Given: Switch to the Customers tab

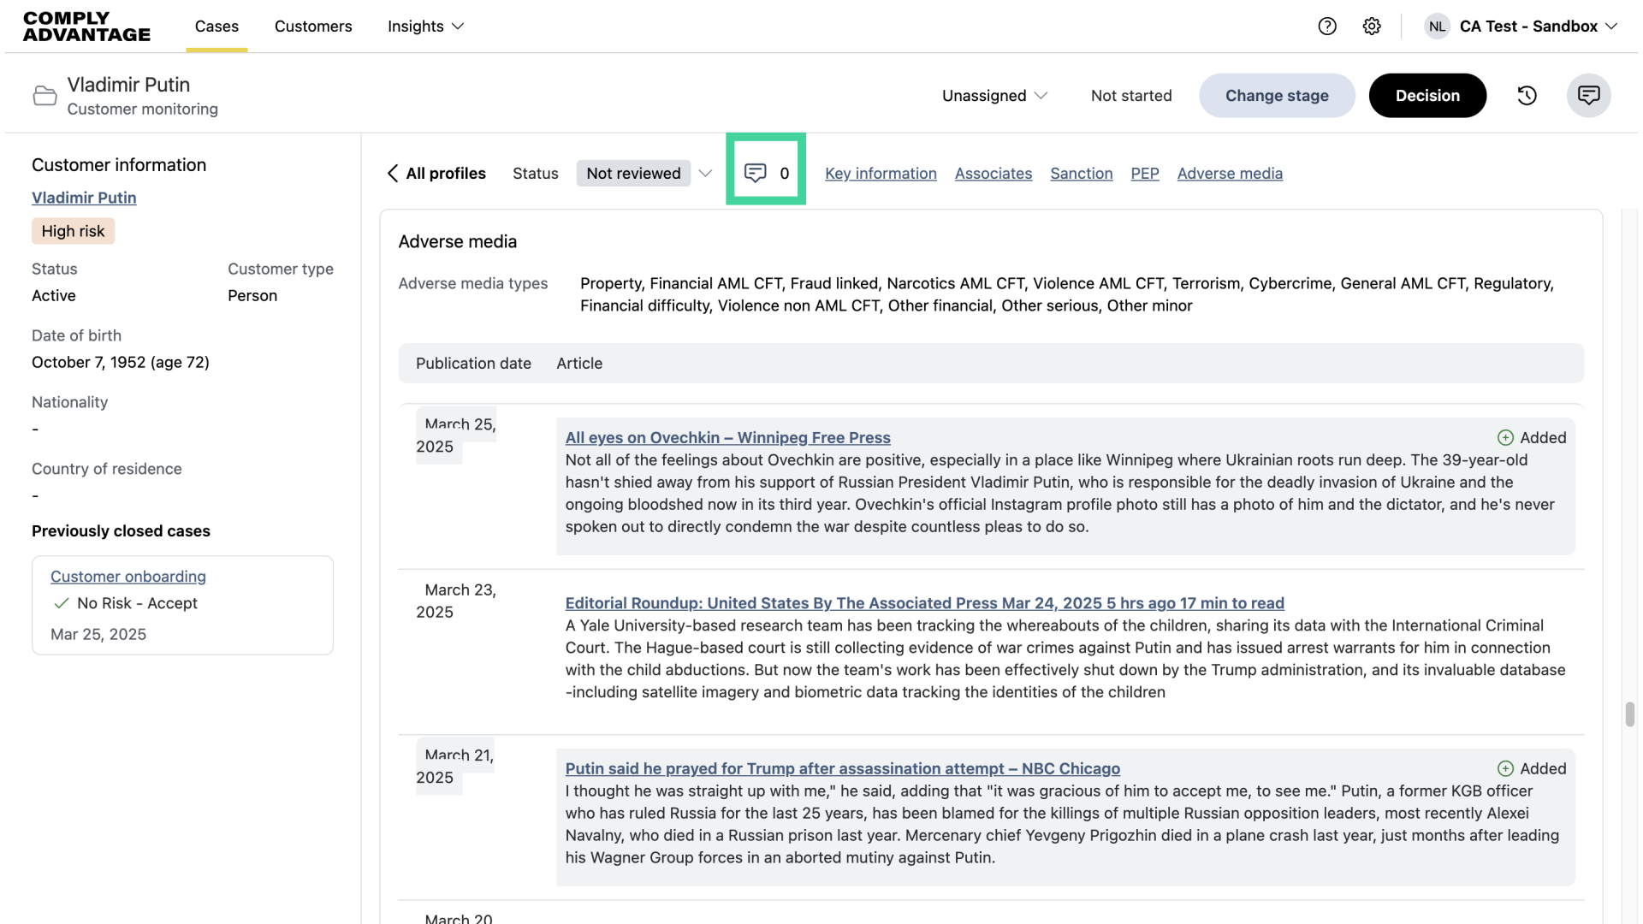Looking at the screenshot, I should click(313, 27).
